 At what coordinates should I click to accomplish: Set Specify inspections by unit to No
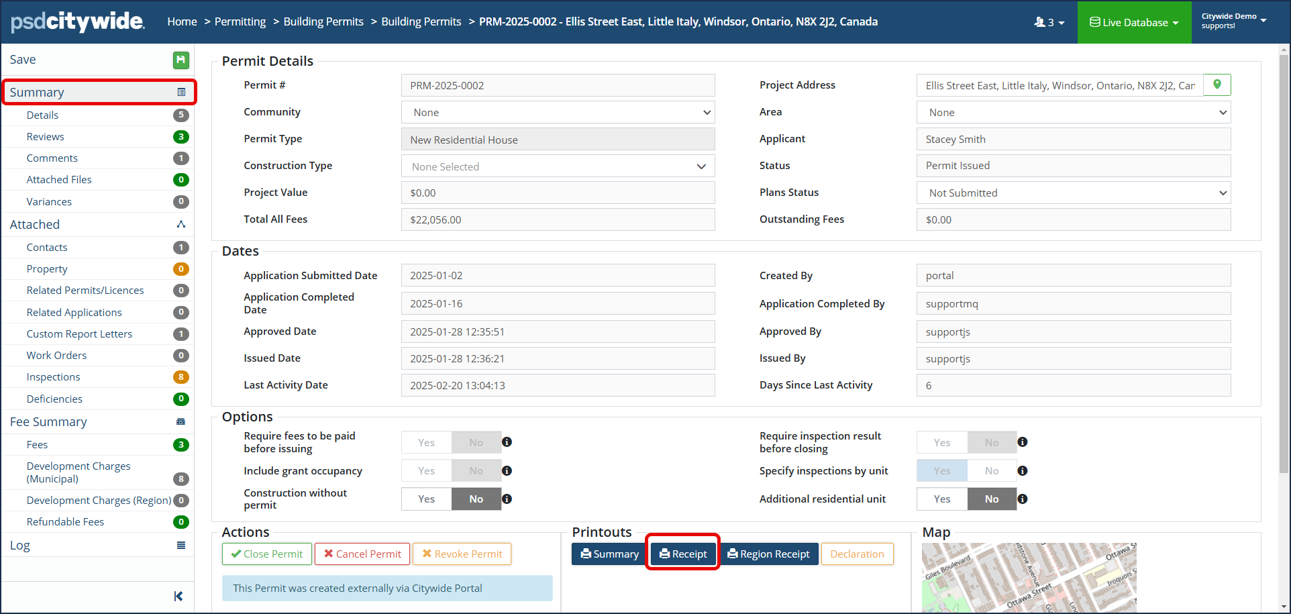pyautogui.click(x=991, y=470)
